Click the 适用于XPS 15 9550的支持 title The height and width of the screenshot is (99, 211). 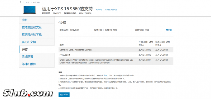[67, 9]
